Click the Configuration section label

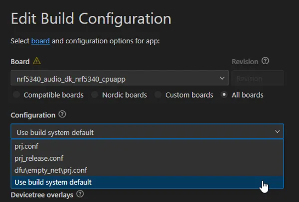33,115
